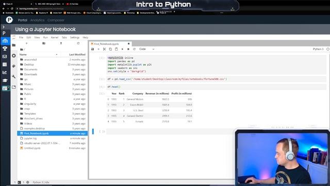Click the round P logo

click(9, 20)
